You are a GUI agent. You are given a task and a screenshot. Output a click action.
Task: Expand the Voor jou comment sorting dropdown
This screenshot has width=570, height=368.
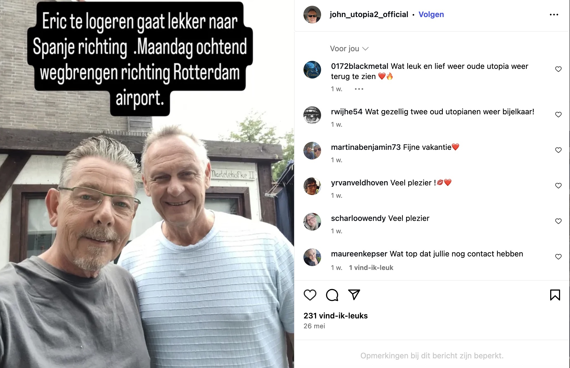pyautogui.click(x=349, y=49)
